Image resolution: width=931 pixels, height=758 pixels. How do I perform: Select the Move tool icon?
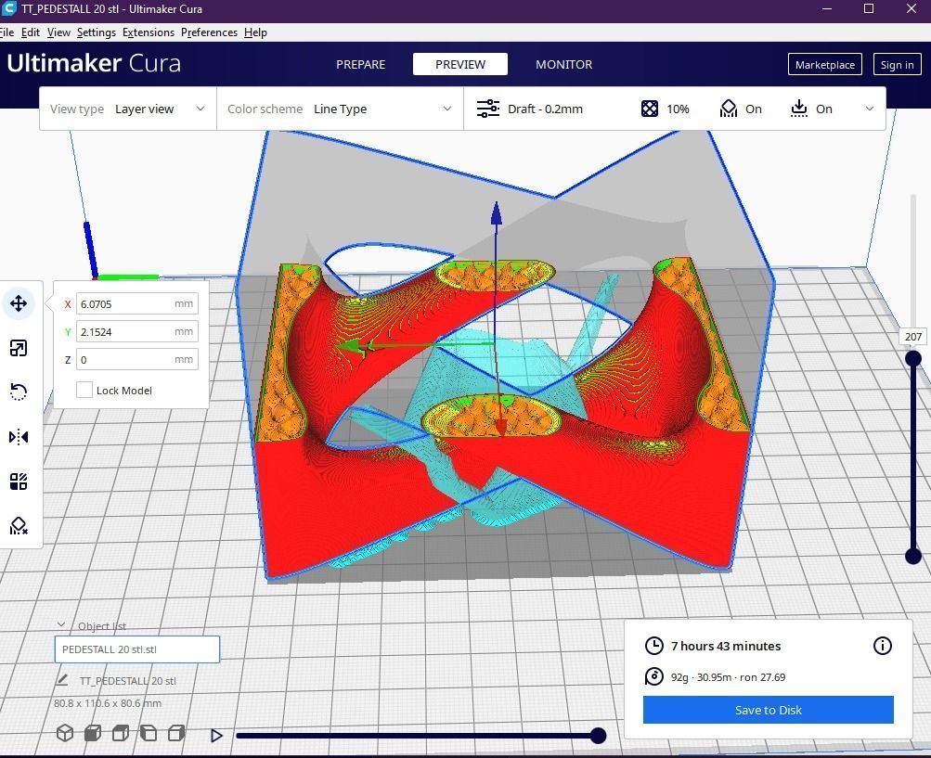19,303
